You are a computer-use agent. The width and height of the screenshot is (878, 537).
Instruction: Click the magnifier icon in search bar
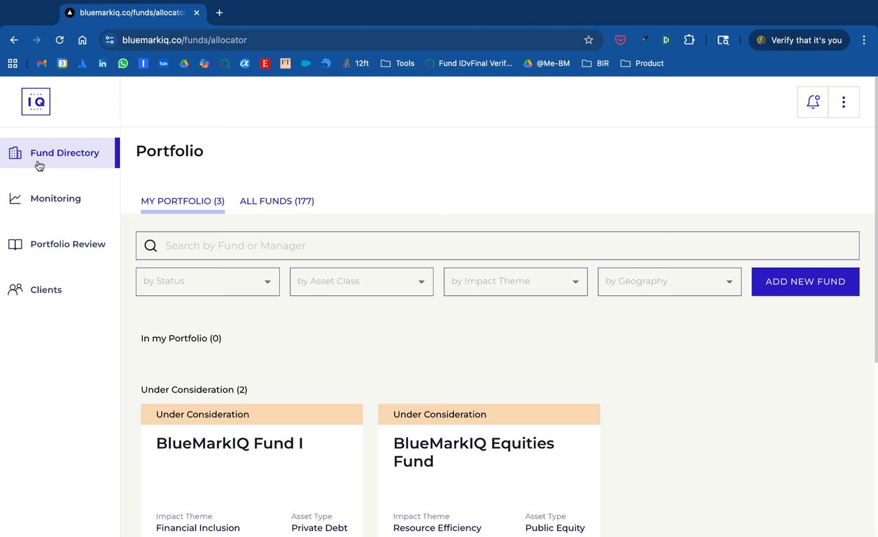(x=151, y=246)
